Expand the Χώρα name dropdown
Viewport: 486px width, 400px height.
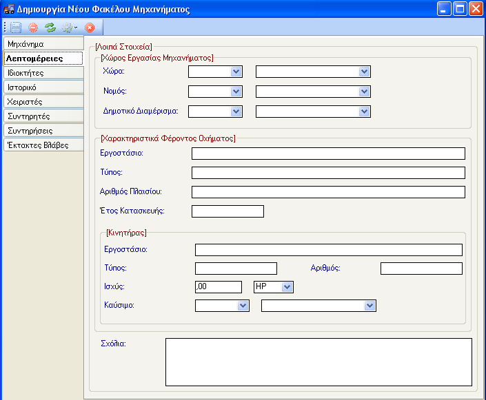click(x=364, y=72)
